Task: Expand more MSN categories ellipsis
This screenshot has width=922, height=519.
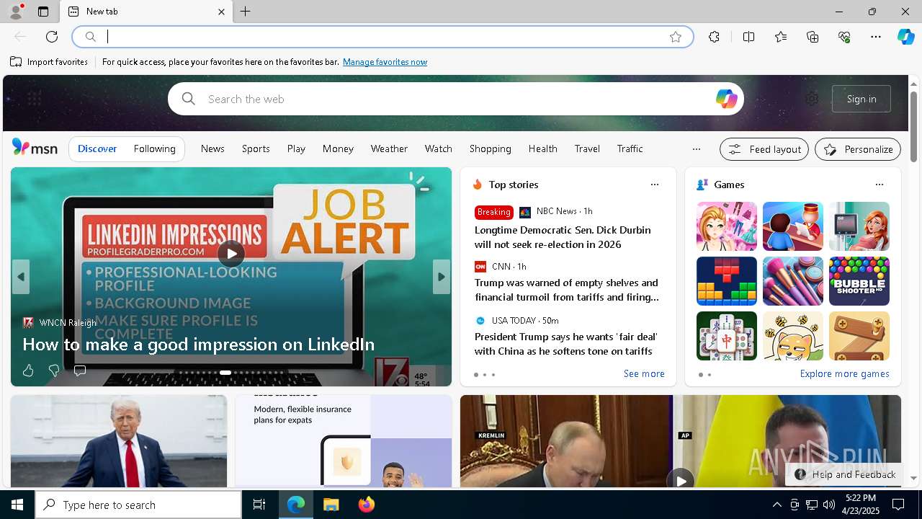Action: 696,149
